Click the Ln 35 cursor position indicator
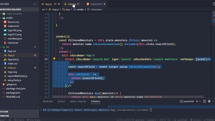Viewport: 215px width, 121px height. (x=130, y=120)
